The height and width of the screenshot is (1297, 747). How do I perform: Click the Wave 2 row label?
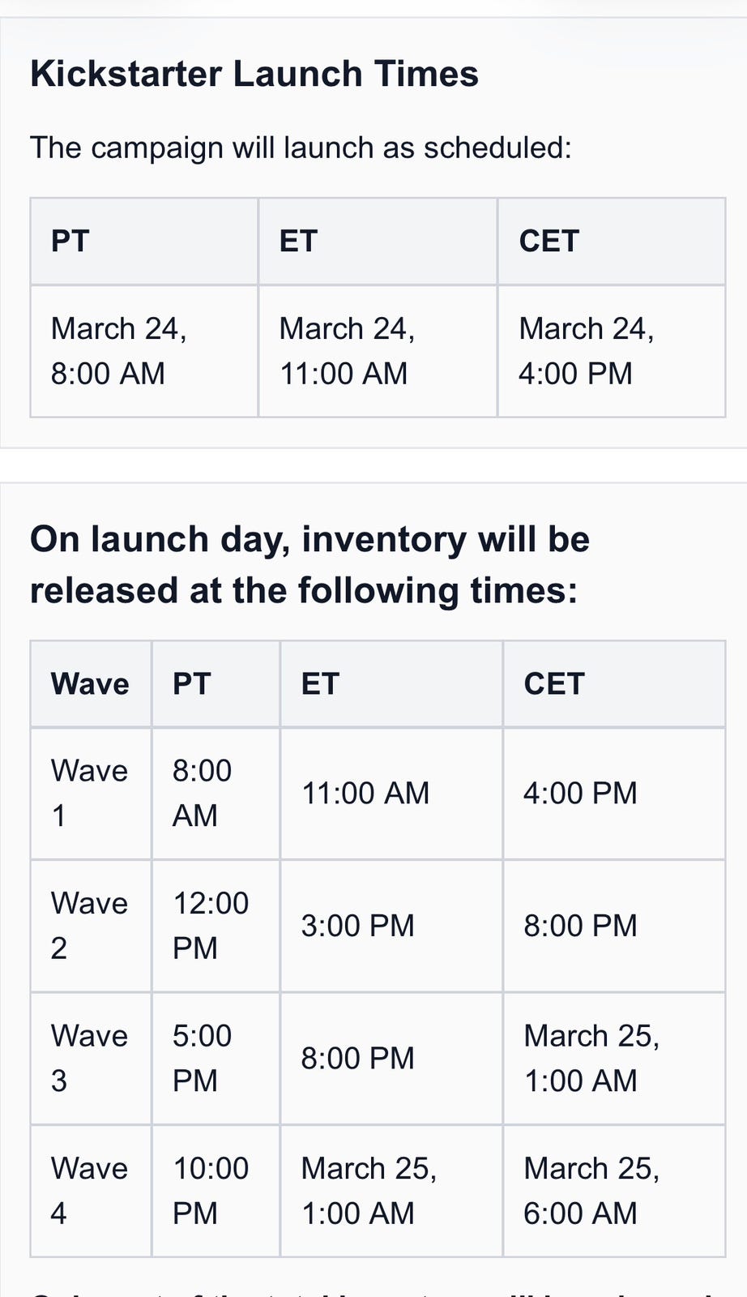pos(89,926)
